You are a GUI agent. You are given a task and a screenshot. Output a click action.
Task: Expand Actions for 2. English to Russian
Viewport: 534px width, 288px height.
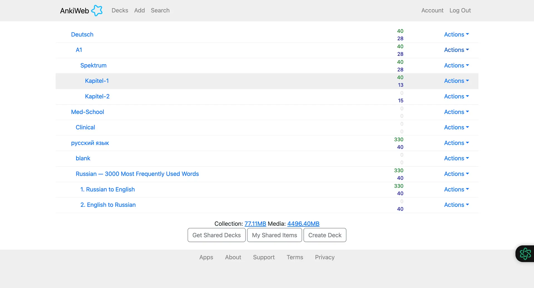[x=456, y=205]
